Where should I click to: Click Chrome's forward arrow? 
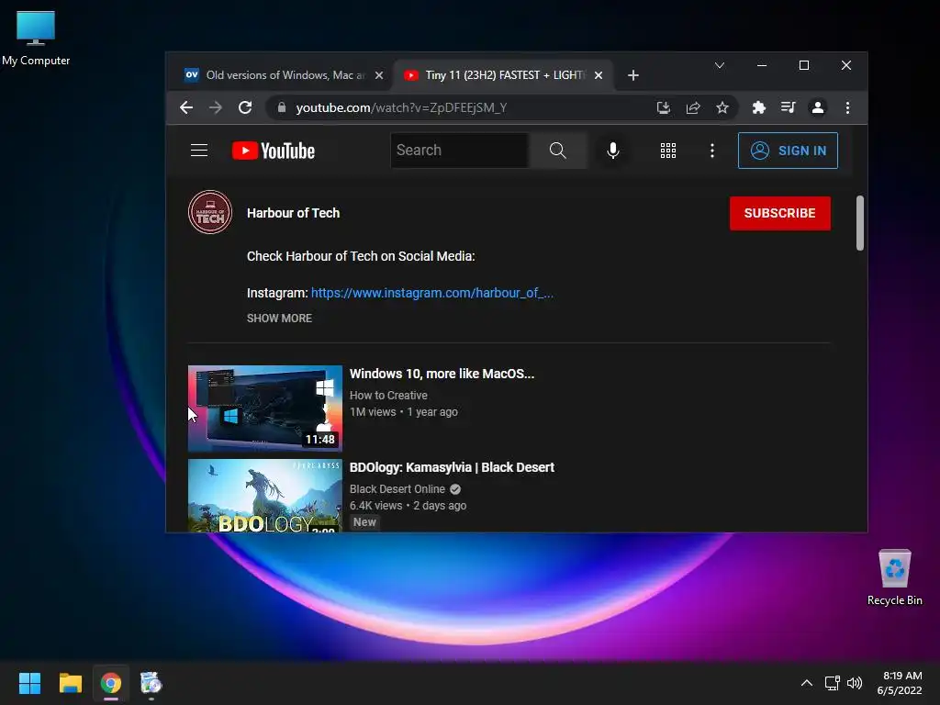pos(215,107)
